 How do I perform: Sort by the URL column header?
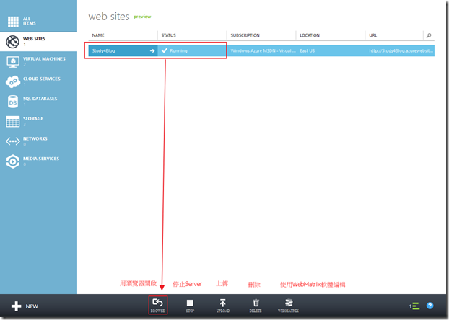[372, 35]
